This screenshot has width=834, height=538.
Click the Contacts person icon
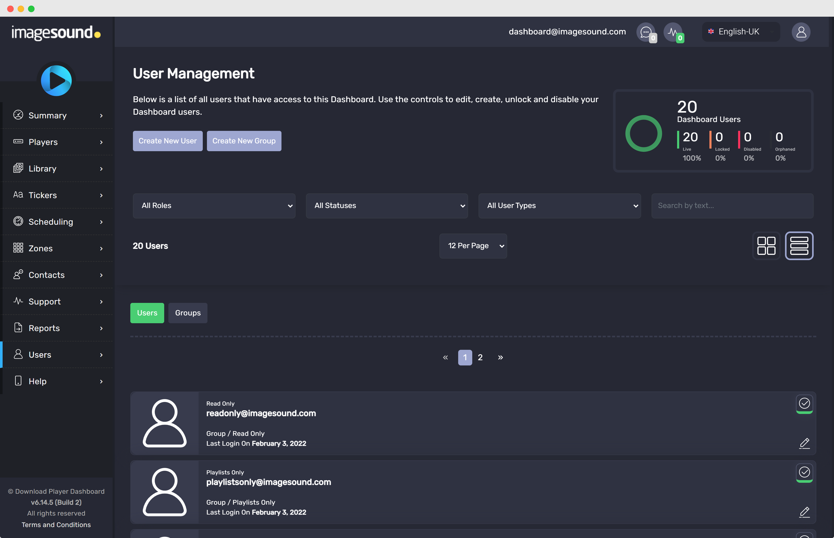18,274
